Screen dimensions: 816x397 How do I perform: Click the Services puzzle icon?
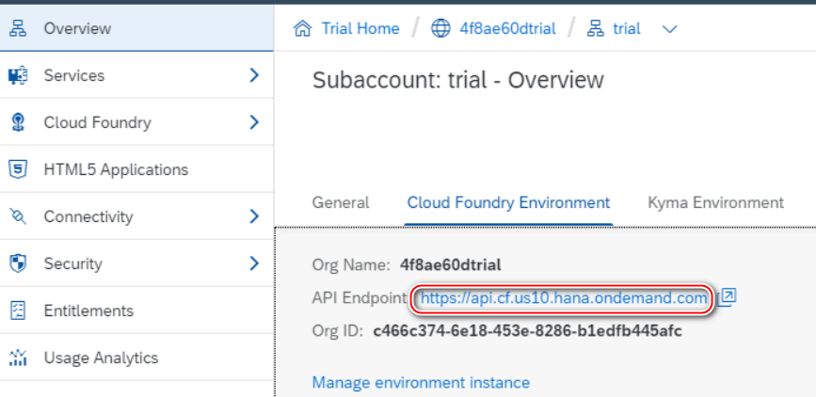coord(18,75)
